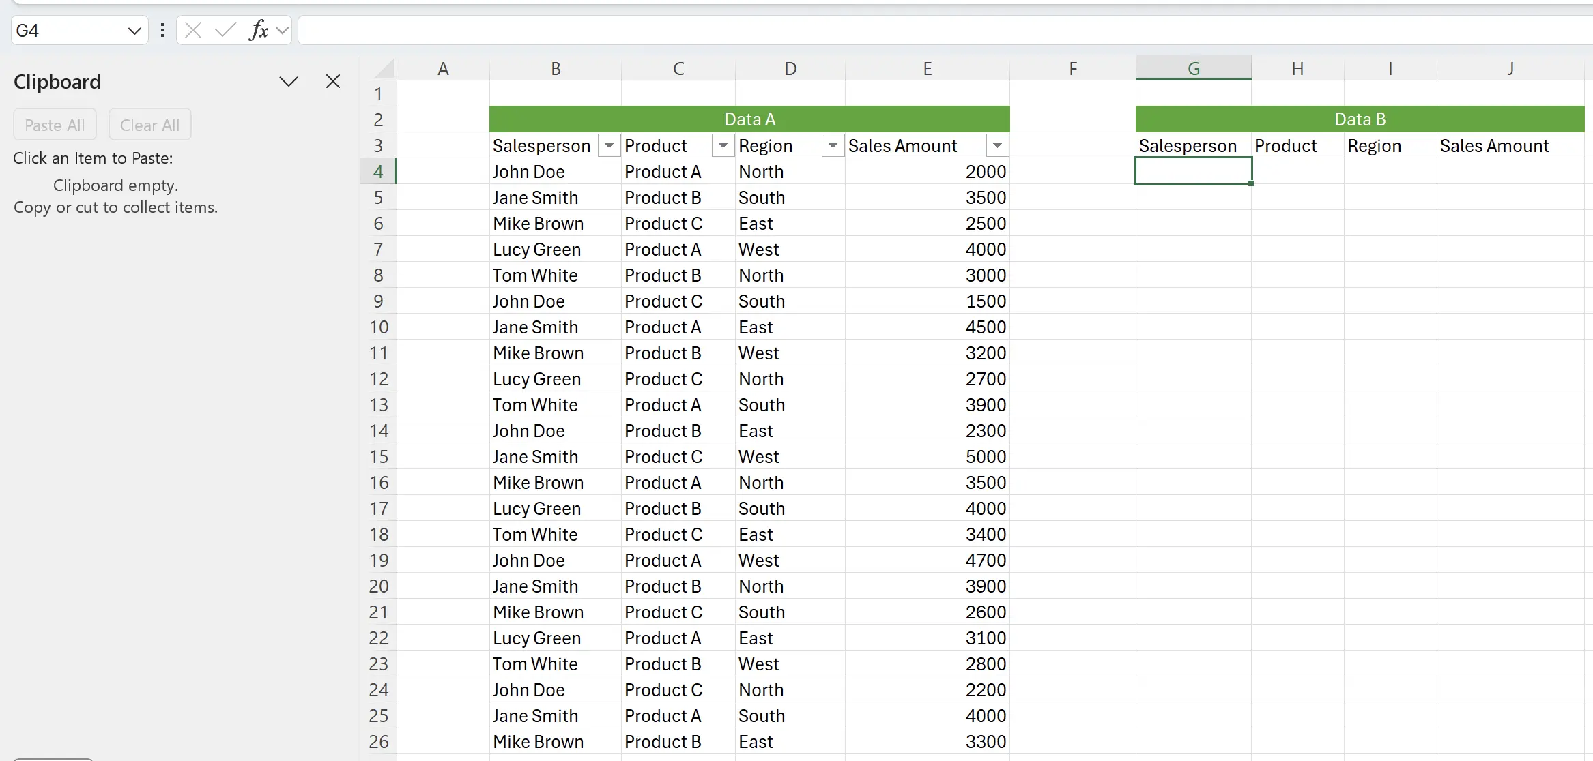Select column G header
The height and width of the screenshot is (761, 1593).
[1193, 68]
